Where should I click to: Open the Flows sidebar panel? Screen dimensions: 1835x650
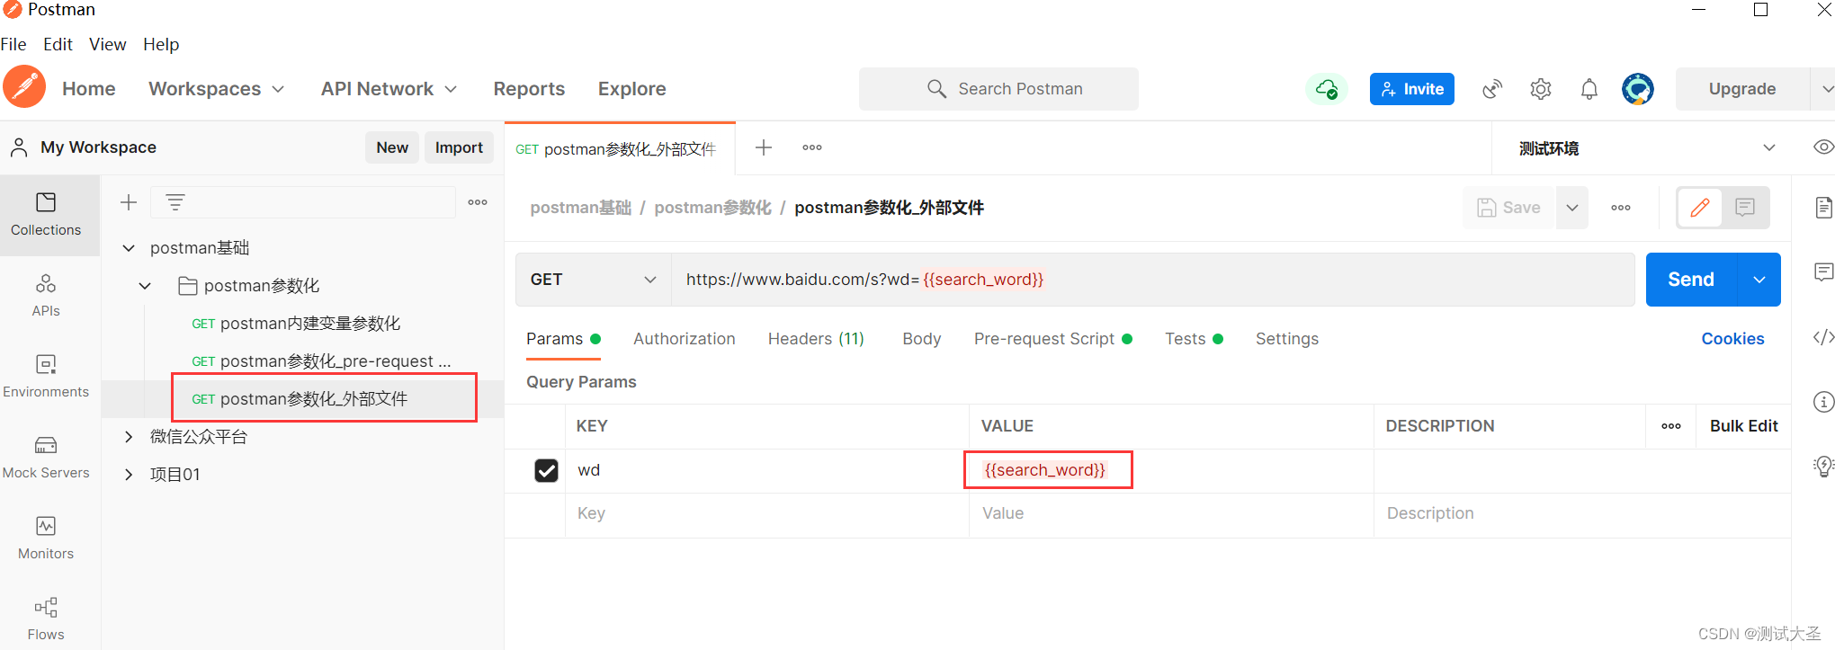pos(46,619)
